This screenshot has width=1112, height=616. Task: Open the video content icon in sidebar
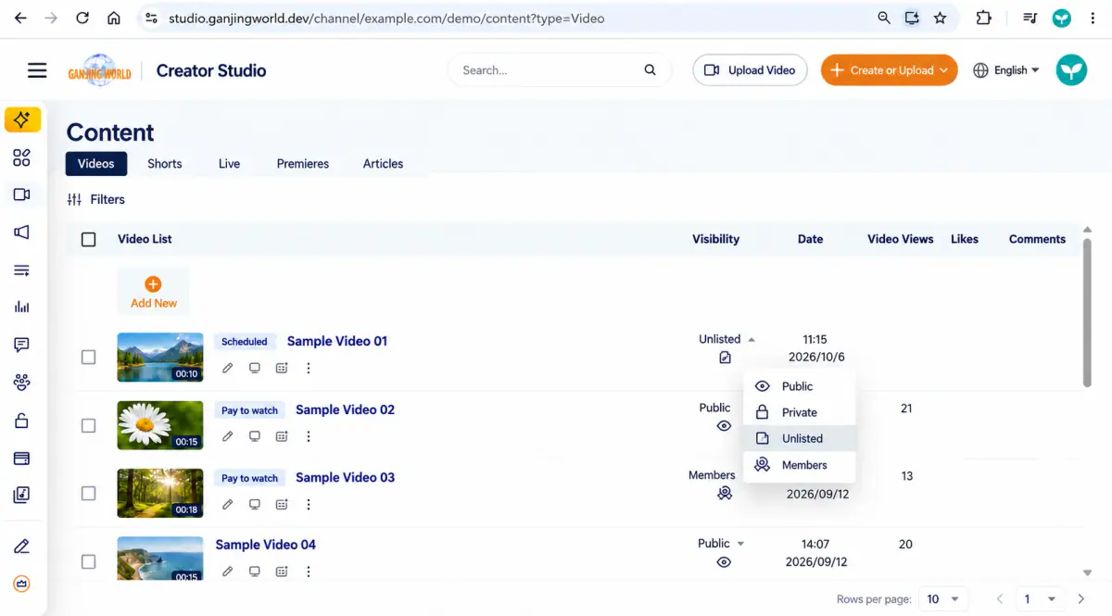(x=22, y=195)
